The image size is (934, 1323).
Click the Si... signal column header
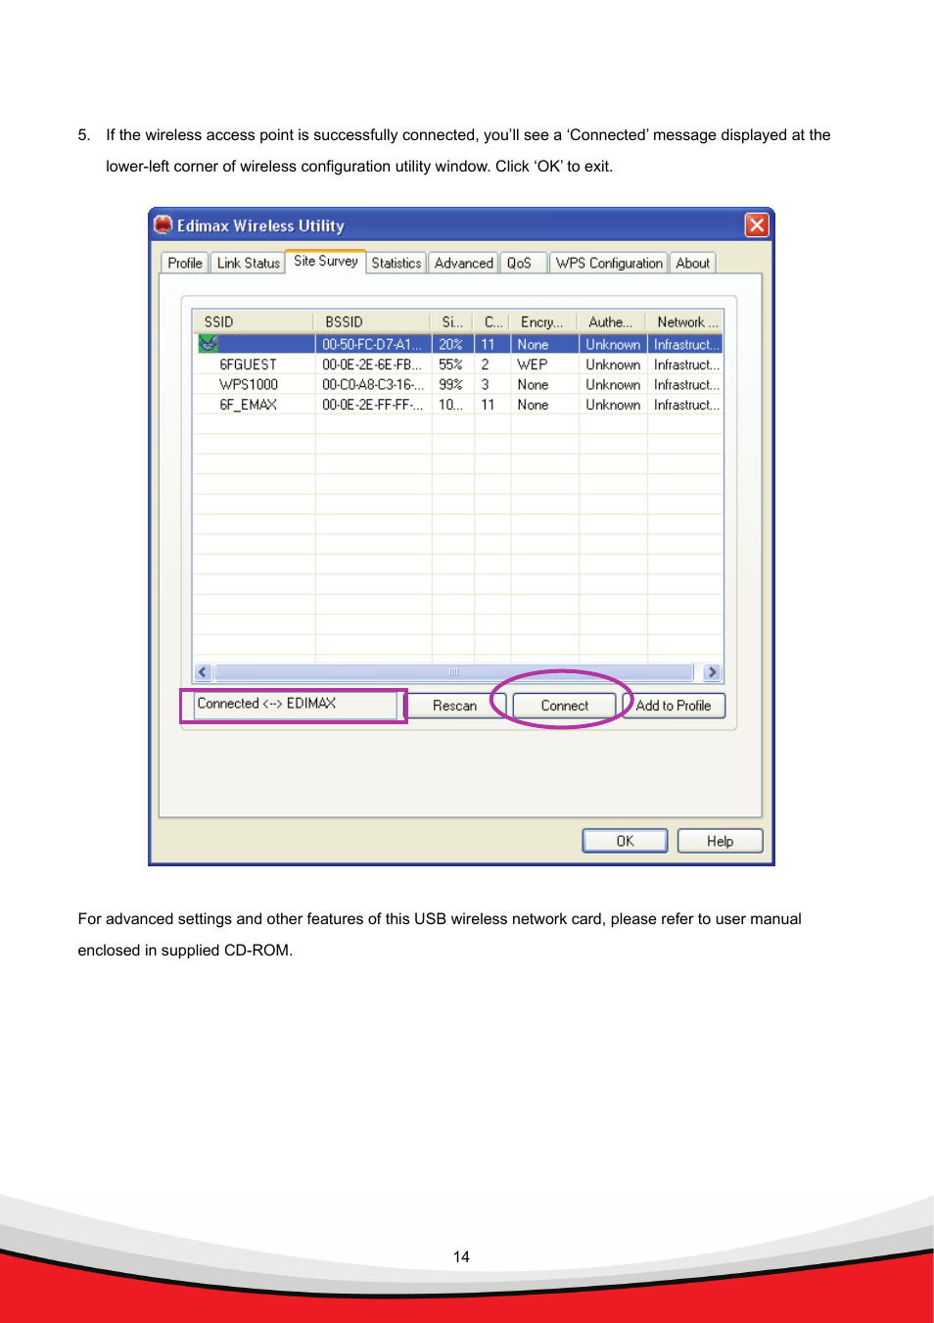452,321
